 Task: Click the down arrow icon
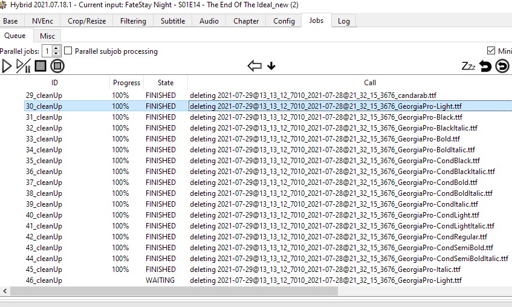pyautogui.click(x=271, y=66)
